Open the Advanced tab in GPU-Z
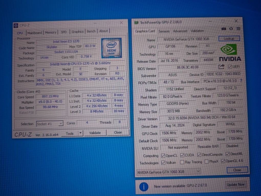 click(180, 31)
